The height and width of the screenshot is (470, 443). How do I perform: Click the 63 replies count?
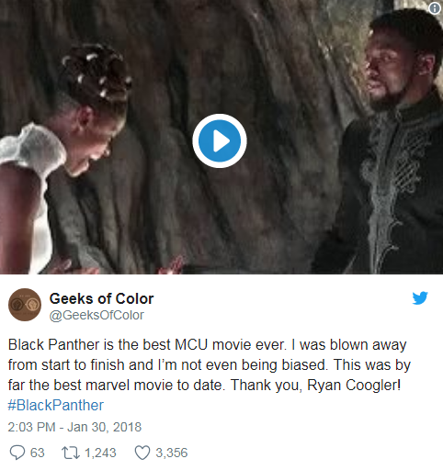[x=38, y=453]
